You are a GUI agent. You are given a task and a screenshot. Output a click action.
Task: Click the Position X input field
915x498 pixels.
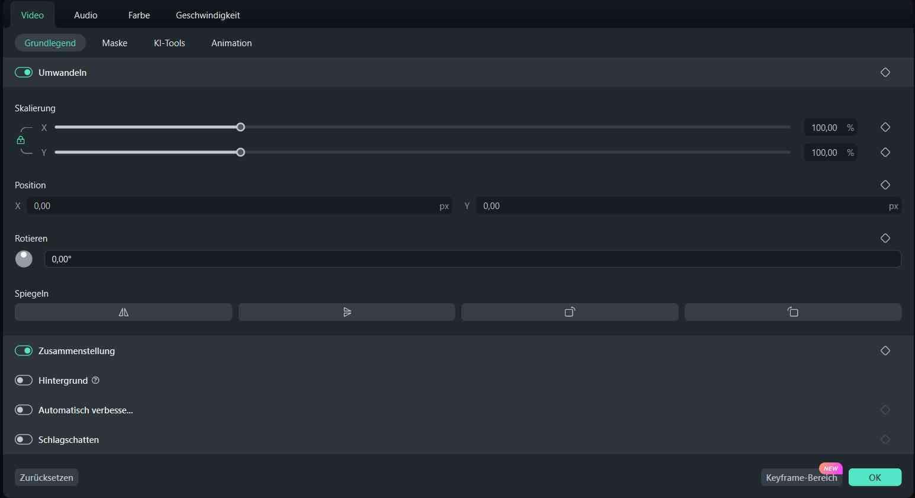(x=239, y=206)
